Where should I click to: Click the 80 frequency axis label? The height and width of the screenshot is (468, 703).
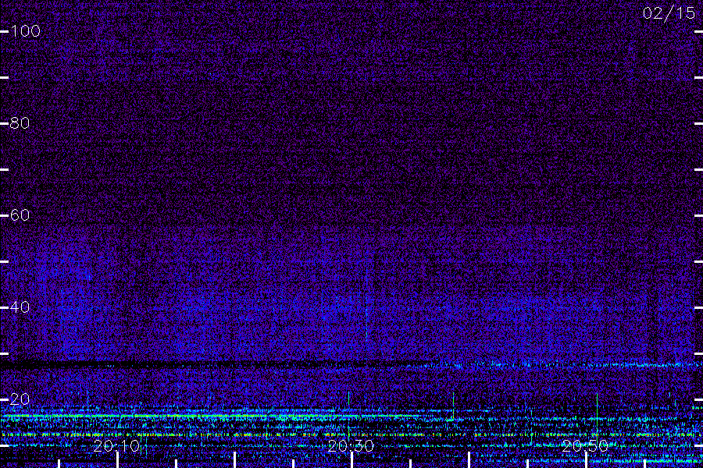(20, 123)
